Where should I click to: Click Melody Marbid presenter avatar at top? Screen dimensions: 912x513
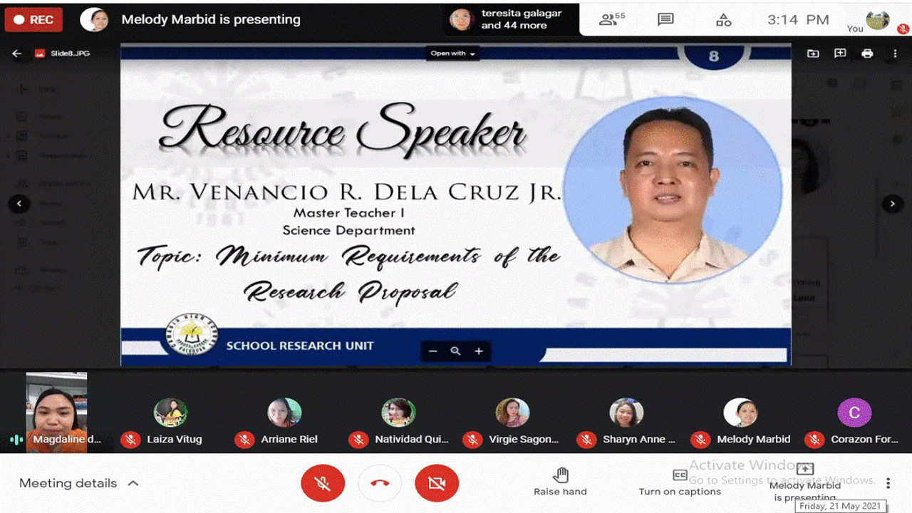click(94, 20)
